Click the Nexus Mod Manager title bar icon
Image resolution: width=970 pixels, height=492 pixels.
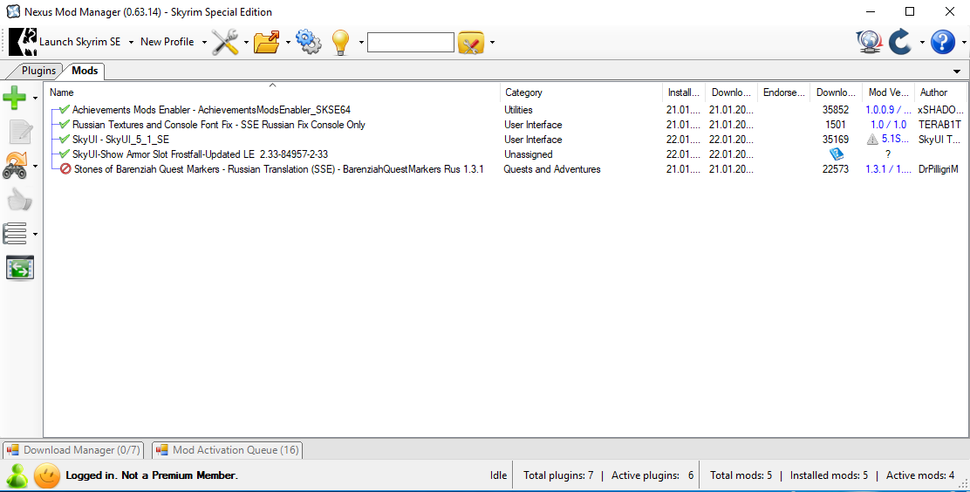pos(12,11)
